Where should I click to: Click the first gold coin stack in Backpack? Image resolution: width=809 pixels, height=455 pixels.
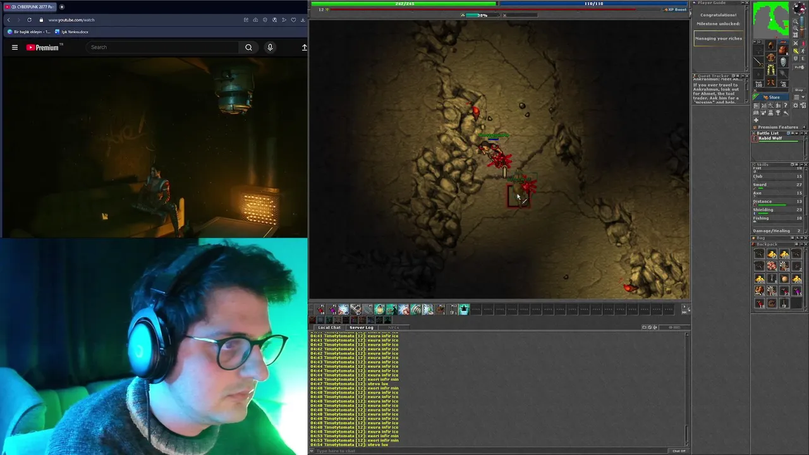[772, 253]
